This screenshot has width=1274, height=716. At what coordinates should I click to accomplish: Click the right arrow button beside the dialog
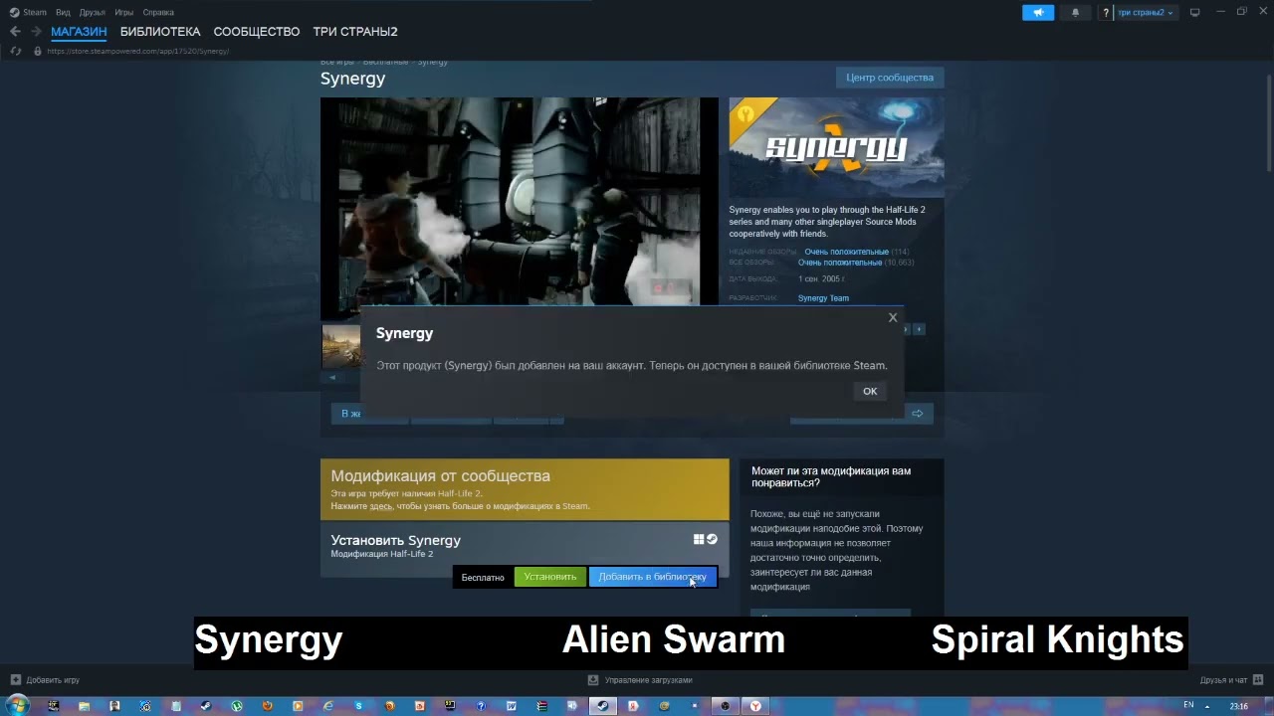(x=918, y=413)
